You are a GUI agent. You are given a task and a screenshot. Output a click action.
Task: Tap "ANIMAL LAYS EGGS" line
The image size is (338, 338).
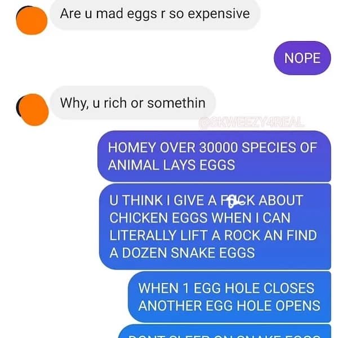172,165
